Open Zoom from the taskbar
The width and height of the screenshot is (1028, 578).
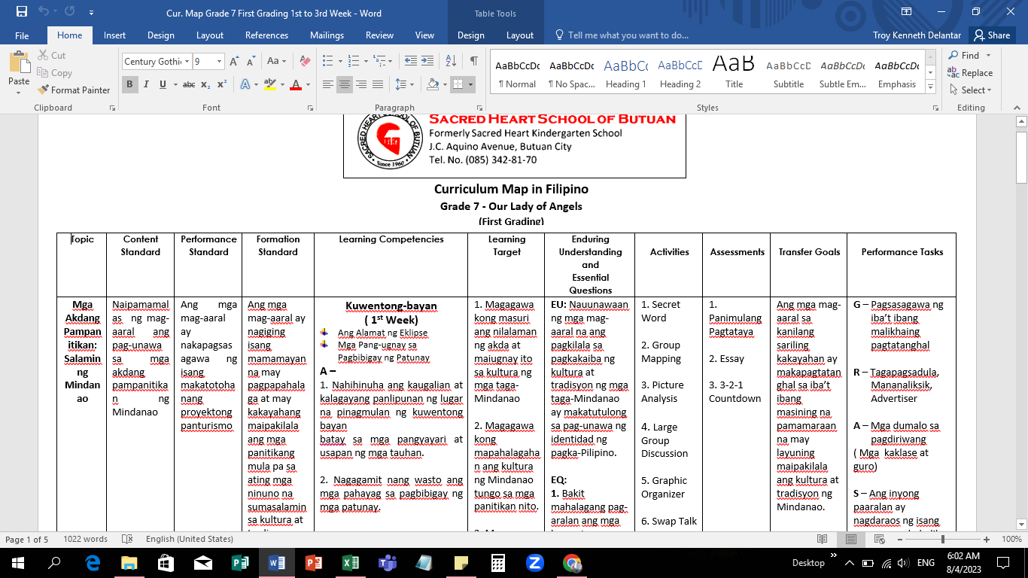click(535, 563)
